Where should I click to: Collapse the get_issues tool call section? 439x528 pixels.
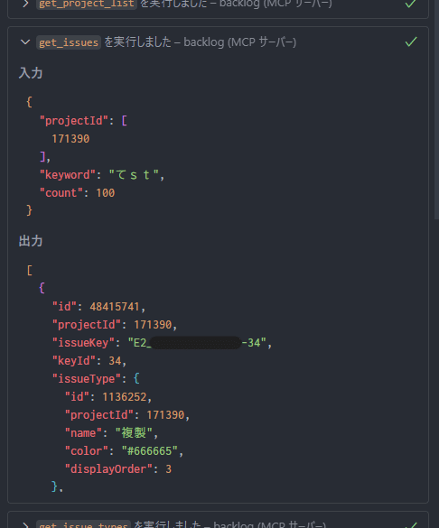pos(25,42)
